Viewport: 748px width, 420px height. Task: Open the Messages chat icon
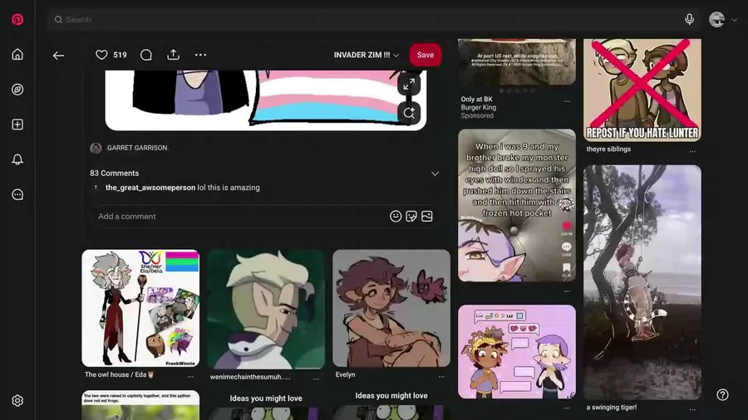pos(17,194)
